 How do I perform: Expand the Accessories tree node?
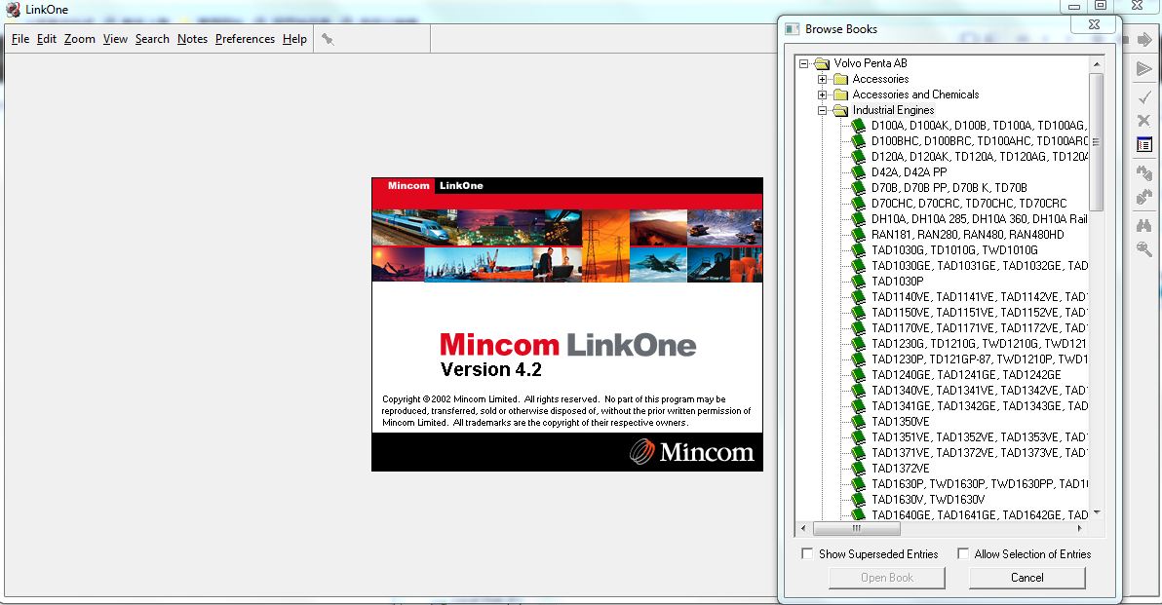tap(822, 79)
